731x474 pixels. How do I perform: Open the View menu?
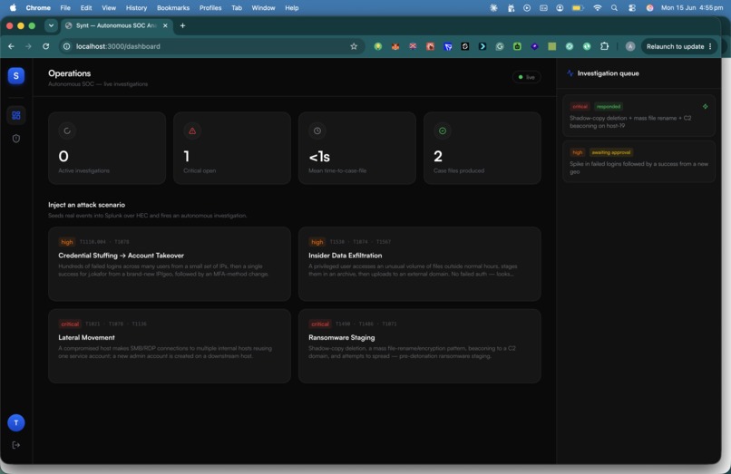(109, 8)
